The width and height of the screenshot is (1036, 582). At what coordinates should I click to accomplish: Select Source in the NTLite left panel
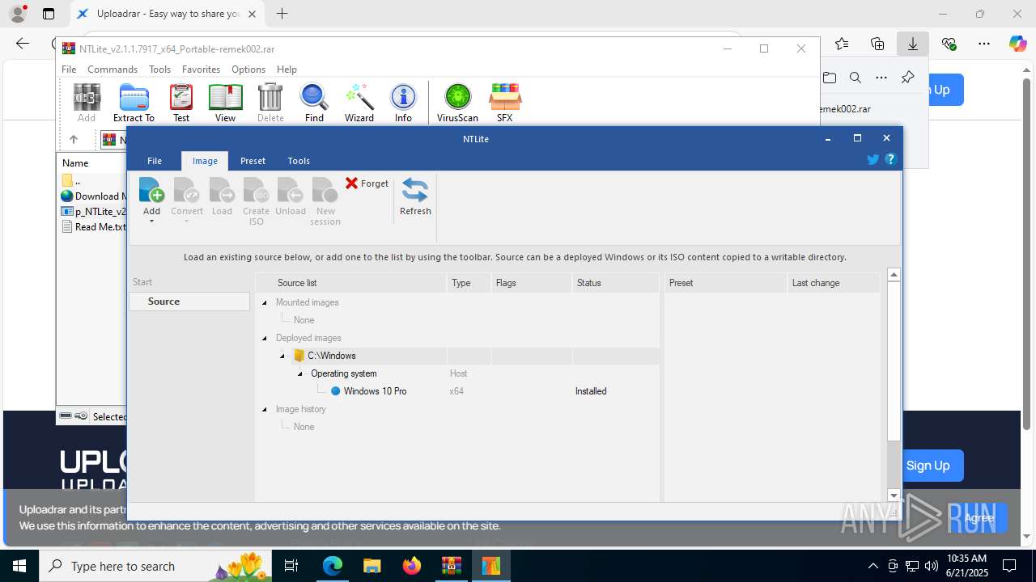pos(189,302)
